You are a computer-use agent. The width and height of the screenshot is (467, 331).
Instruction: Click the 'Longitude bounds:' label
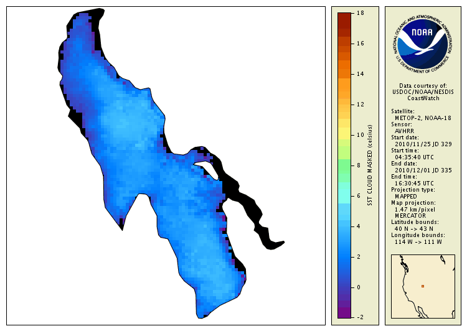(x=418, y=235)
